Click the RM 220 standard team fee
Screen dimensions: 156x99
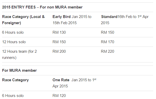coord(107,51)
